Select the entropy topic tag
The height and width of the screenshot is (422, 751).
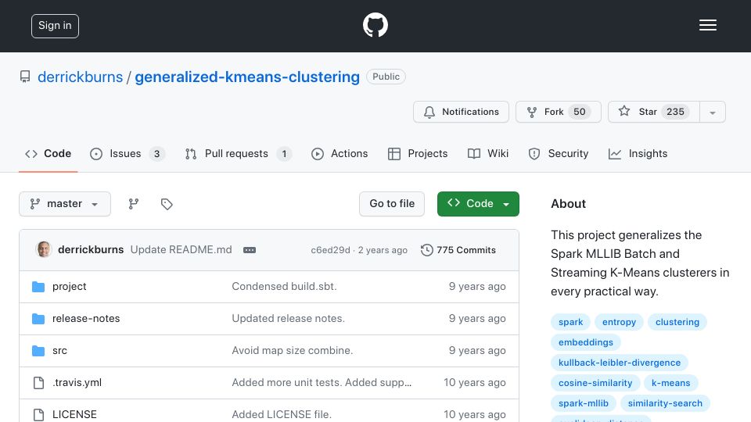click(x=620, y=322)
